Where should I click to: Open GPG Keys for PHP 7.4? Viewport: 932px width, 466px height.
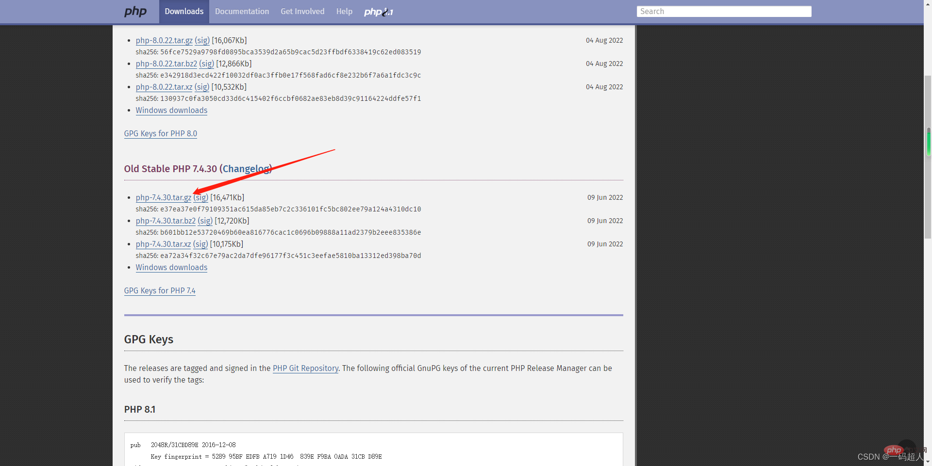tap(160, 290)
